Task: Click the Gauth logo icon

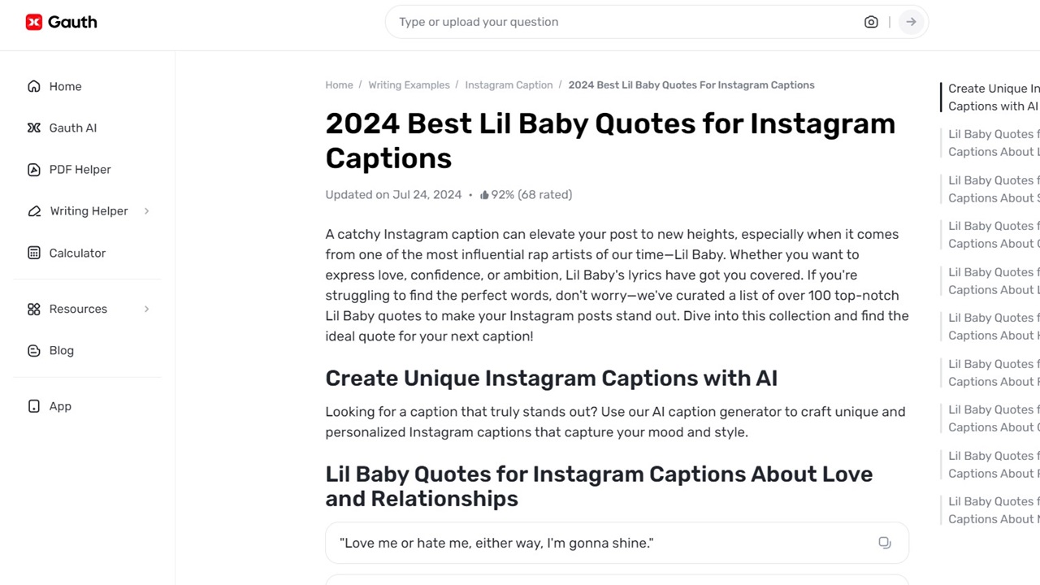Action: coord(34,22)
